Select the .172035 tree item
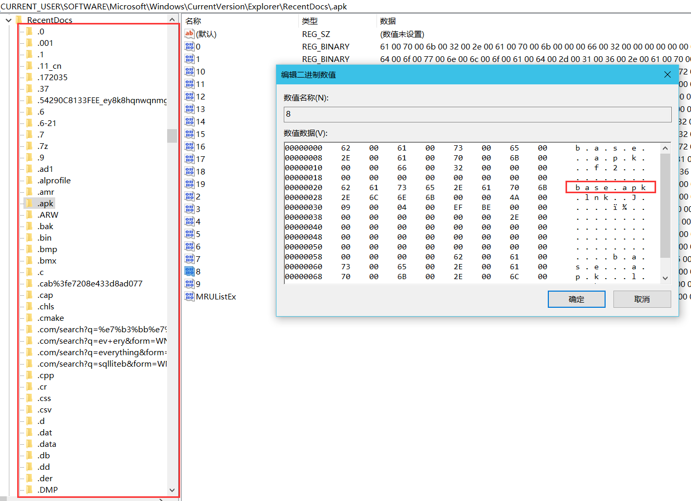The image size is (691, 501). 53,78
